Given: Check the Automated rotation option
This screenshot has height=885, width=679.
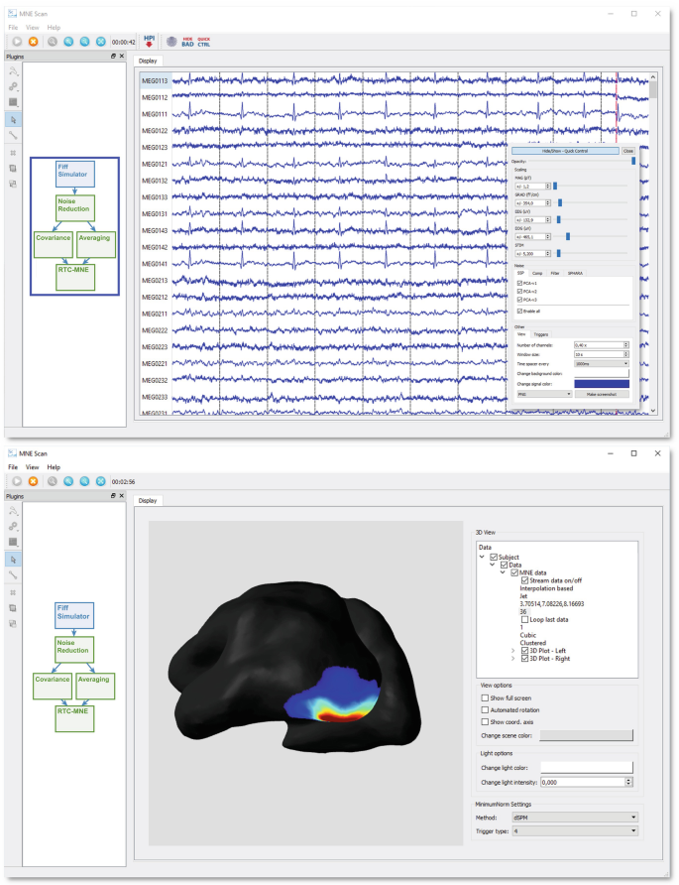Looking at the screenshot, I should pyautogui.click(x=485, y=709).
